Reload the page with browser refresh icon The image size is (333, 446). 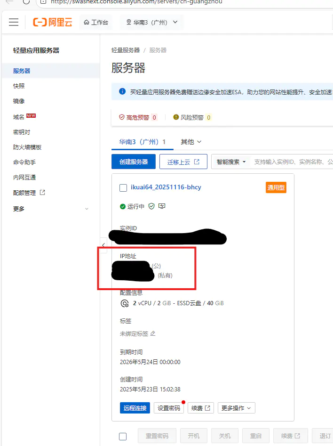click(26, 2)
